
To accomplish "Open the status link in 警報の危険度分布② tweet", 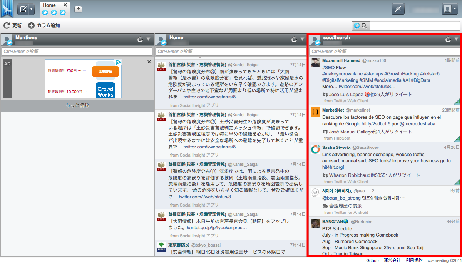I will click(212, 147).
